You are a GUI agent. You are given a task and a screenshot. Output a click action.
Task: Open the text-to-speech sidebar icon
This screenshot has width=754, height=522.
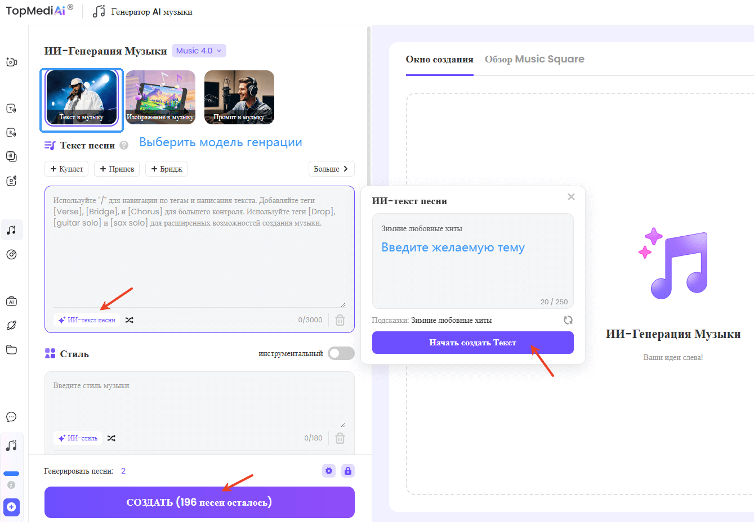pyautogui.click(x=11, y=109)
